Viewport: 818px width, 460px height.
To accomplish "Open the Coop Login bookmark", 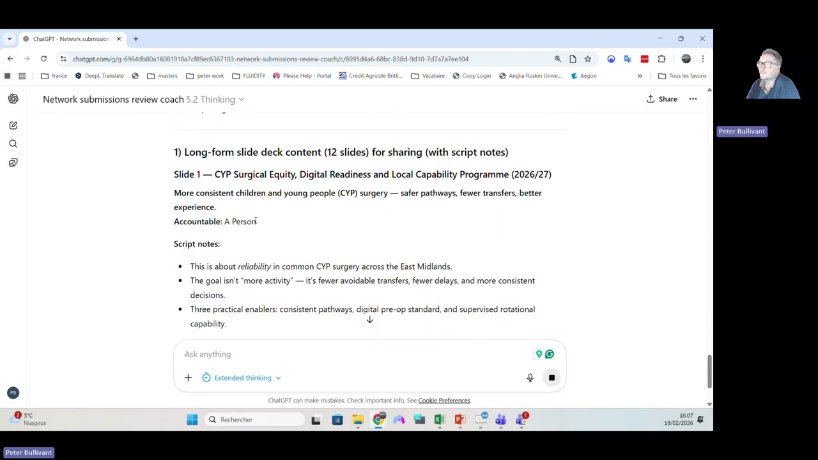I will [x=471, y=76].
